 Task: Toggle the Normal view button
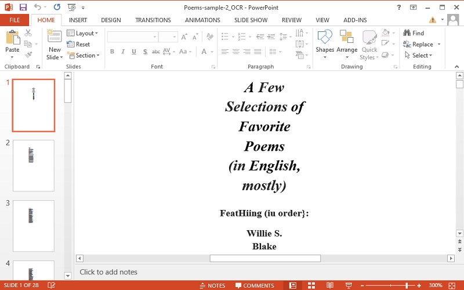[293, 285]
